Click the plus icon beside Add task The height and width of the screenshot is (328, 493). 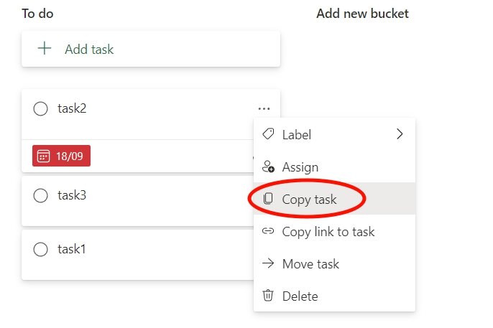click(45, 49)
